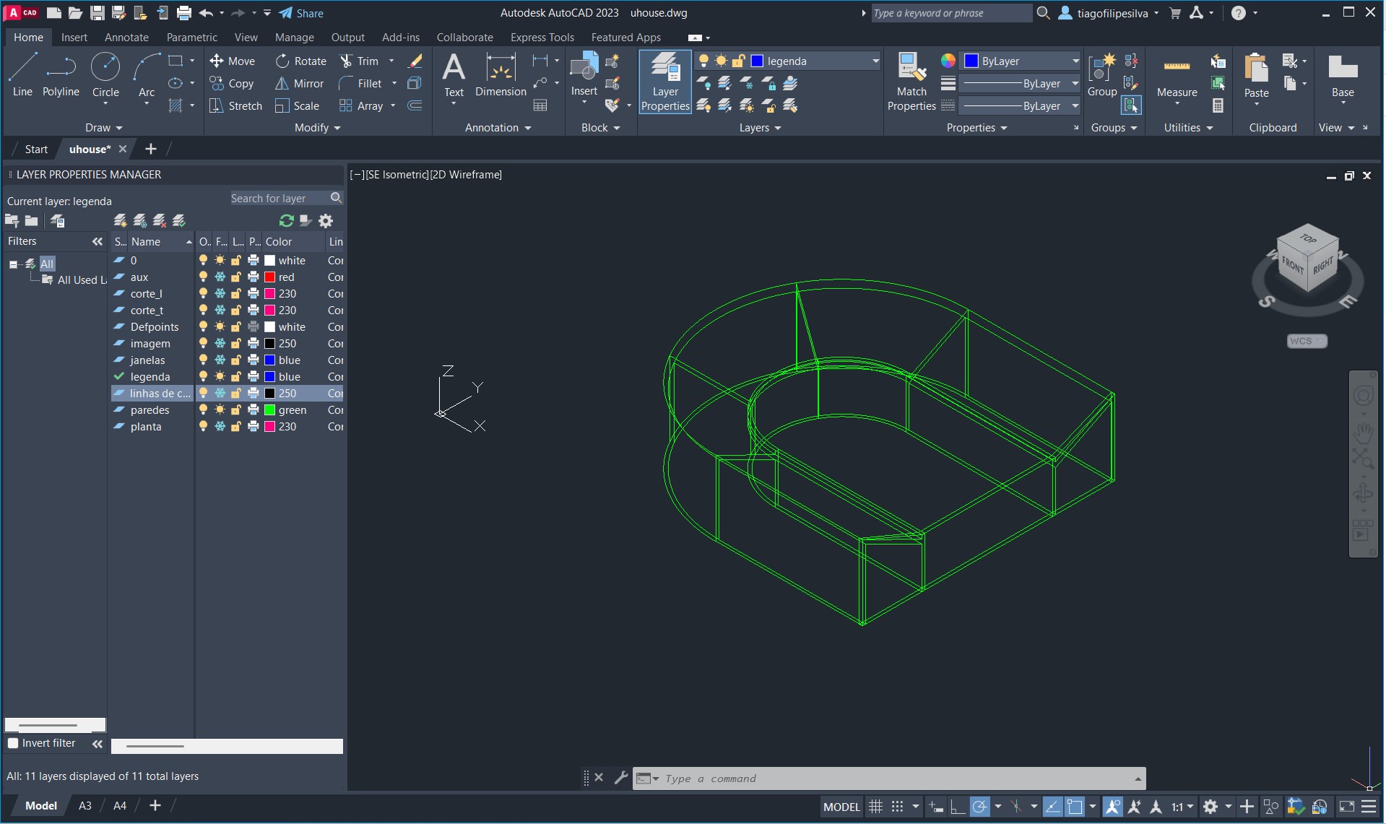The width and height of the screenshot is (1386, 824).
Task: Refresh the layer list in manager
Action: pyautogui.click(x=286, y=221)
